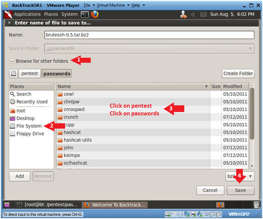Click the Remove bookmark button
Viewport: 263px width, 219px height.
(43, 176)
